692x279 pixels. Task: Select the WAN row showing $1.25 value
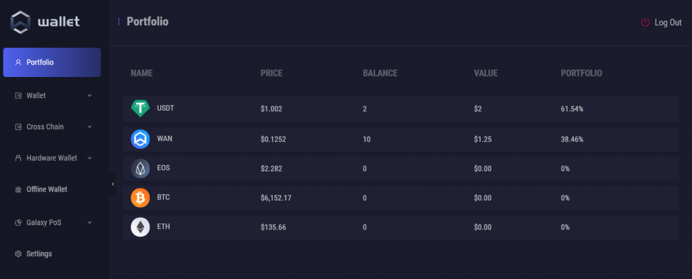tap(400, 138)
